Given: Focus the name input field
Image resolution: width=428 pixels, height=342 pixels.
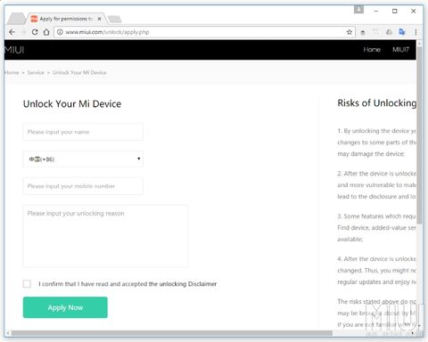Looking at the screenshot, I should point(83,132).
